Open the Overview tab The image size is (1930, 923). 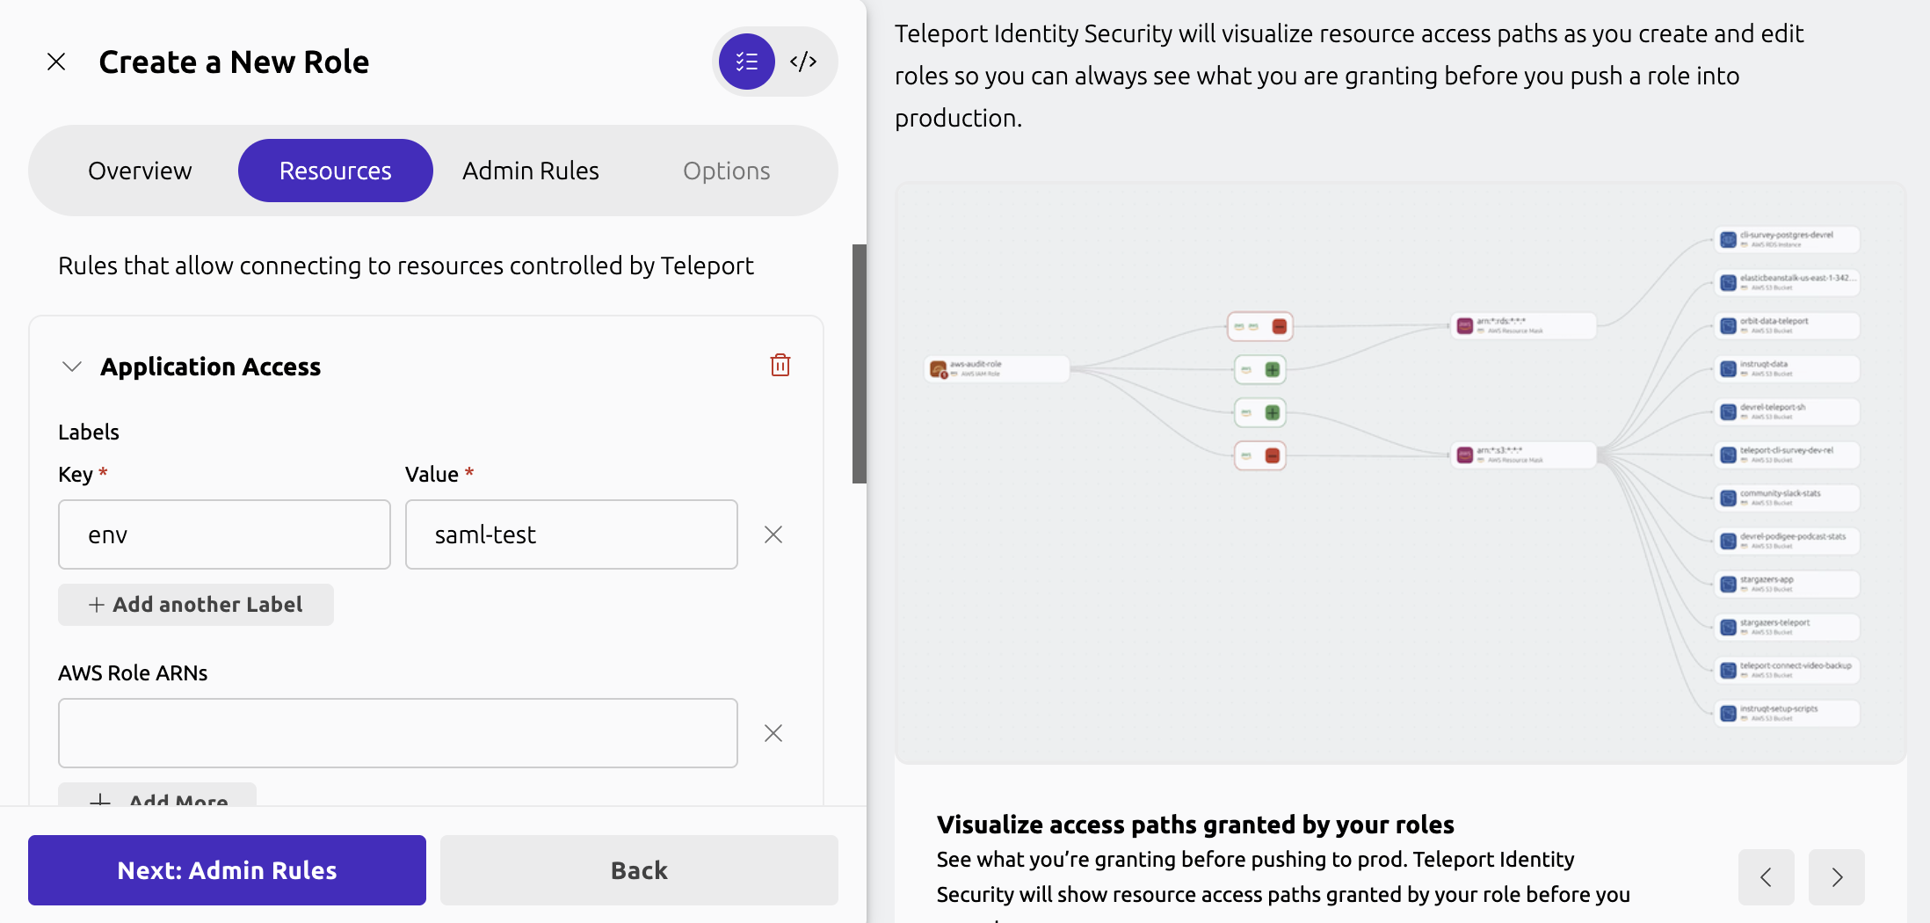[x=140, y=171]
